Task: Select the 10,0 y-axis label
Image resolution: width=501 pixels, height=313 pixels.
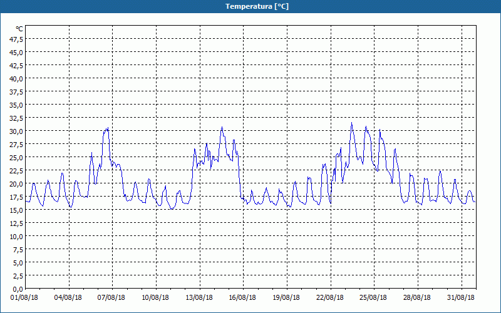Action: point(16,237)
